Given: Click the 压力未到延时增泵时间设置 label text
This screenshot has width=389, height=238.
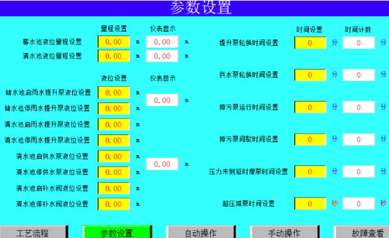Looking at the screenshot, I should pos(248,172).
